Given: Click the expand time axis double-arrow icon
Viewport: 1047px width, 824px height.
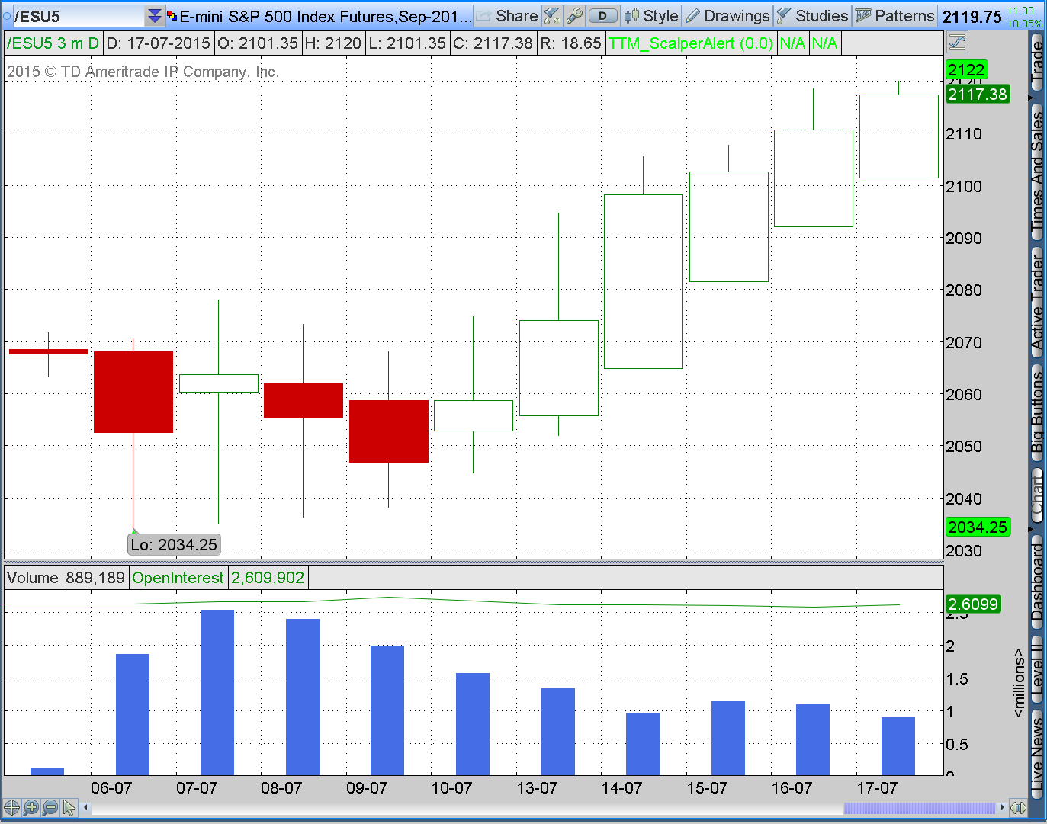Looking at the screenshot, I should pyautogui.click(x=1018, y=807).
